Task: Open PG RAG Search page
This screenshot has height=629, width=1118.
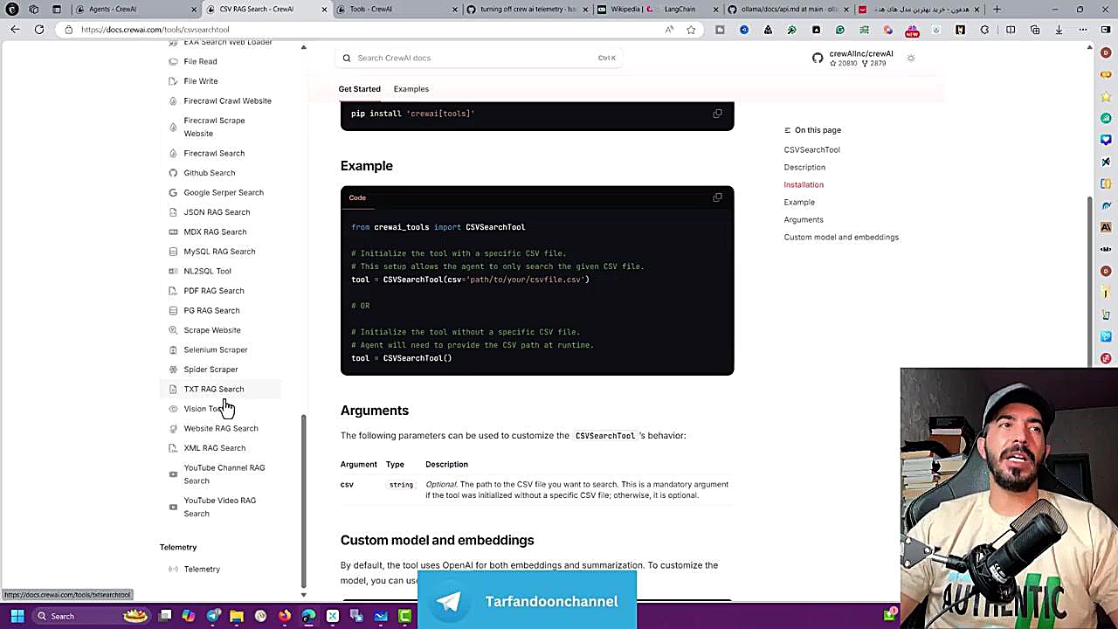Action: click(211, 310)
